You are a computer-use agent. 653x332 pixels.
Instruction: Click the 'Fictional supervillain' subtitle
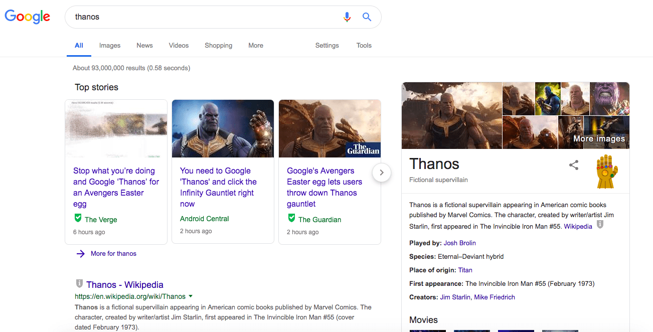point(438,180)
